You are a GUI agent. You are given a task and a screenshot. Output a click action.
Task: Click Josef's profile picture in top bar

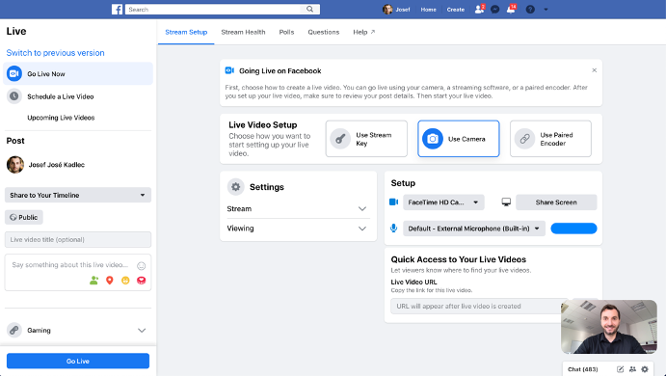click(x=387, y=10)
